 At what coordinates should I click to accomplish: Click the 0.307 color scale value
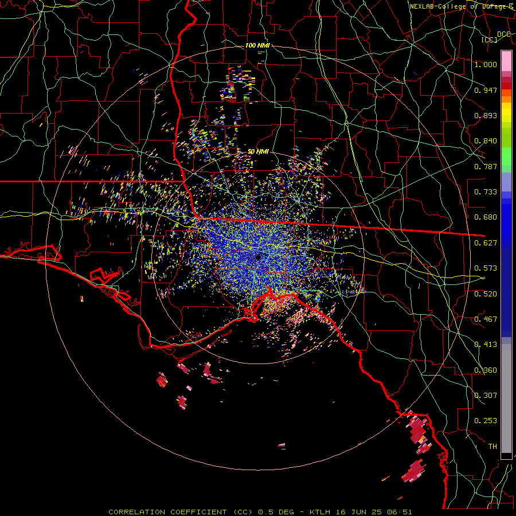coord(486,396)
